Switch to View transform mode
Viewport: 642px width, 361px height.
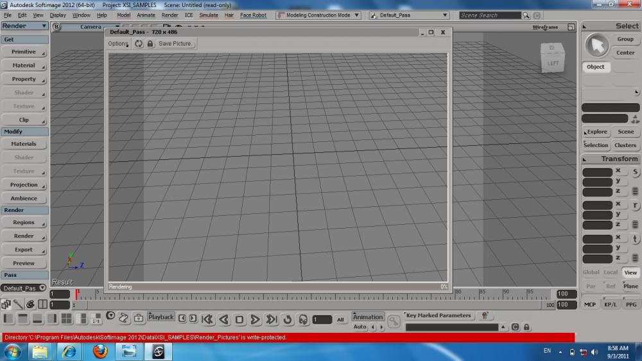coord(630,272)
